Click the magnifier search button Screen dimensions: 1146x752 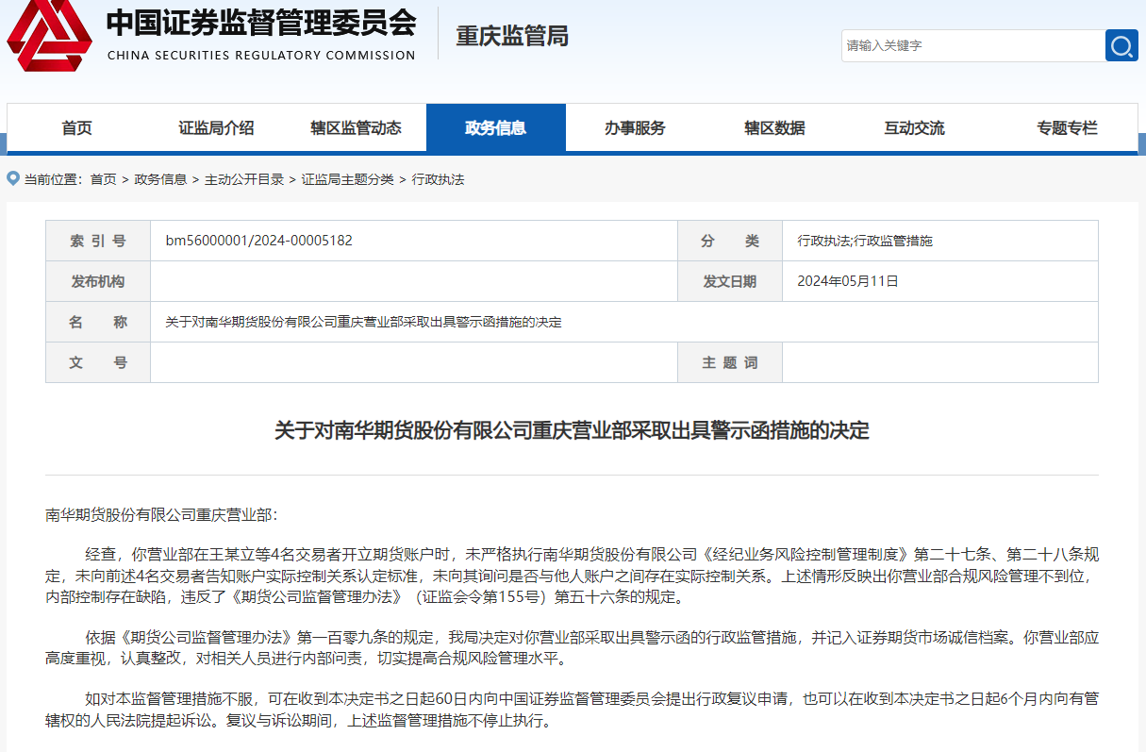(x=1121, y=45)
